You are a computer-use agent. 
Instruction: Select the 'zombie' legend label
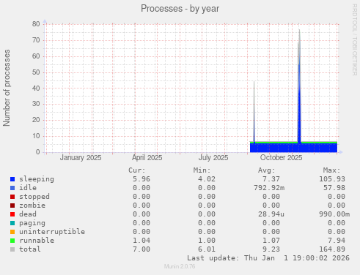(32, 206)
